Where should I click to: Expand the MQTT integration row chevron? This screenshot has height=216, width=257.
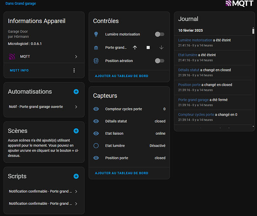click(76, 57)
